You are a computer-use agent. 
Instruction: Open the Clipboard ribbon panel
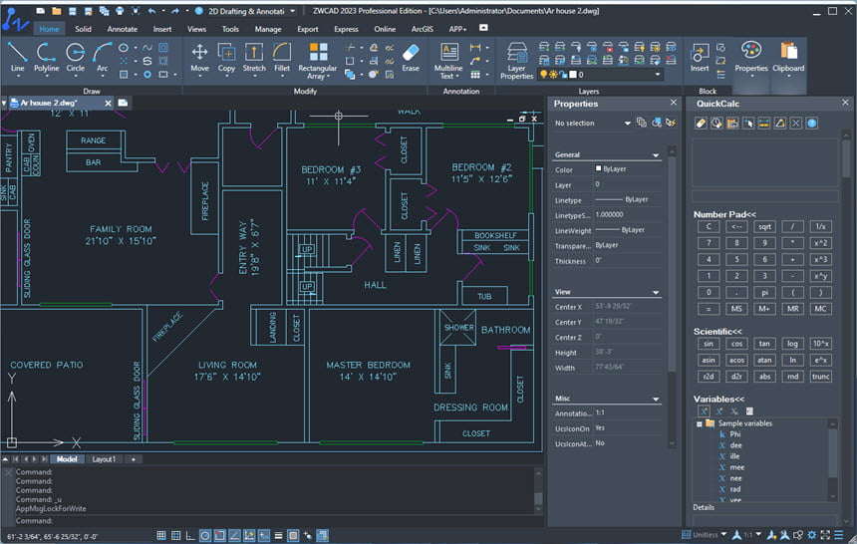click(788, 58)
